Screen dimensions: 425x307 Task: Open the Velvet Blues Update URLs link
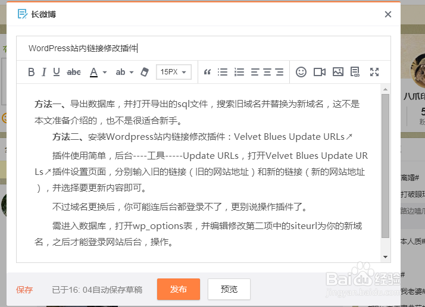[x=293, y=137]
